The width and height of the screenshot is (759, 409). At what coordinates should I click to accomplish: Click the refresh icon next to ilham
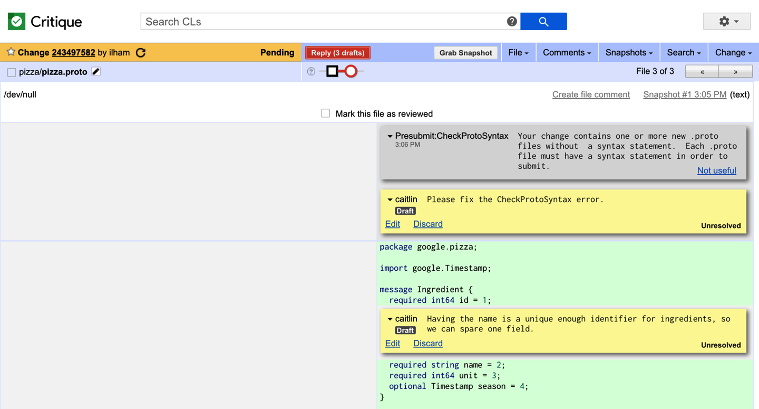click(141, 53)
